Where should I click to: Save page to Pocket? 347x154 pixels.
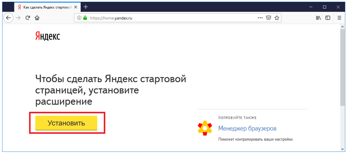pyautogui.click(x=268, y=18)
